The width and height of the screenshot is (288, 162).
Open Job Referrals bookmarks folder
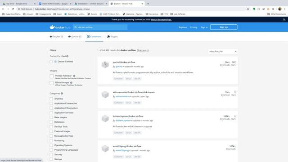[x=178, y=14]
